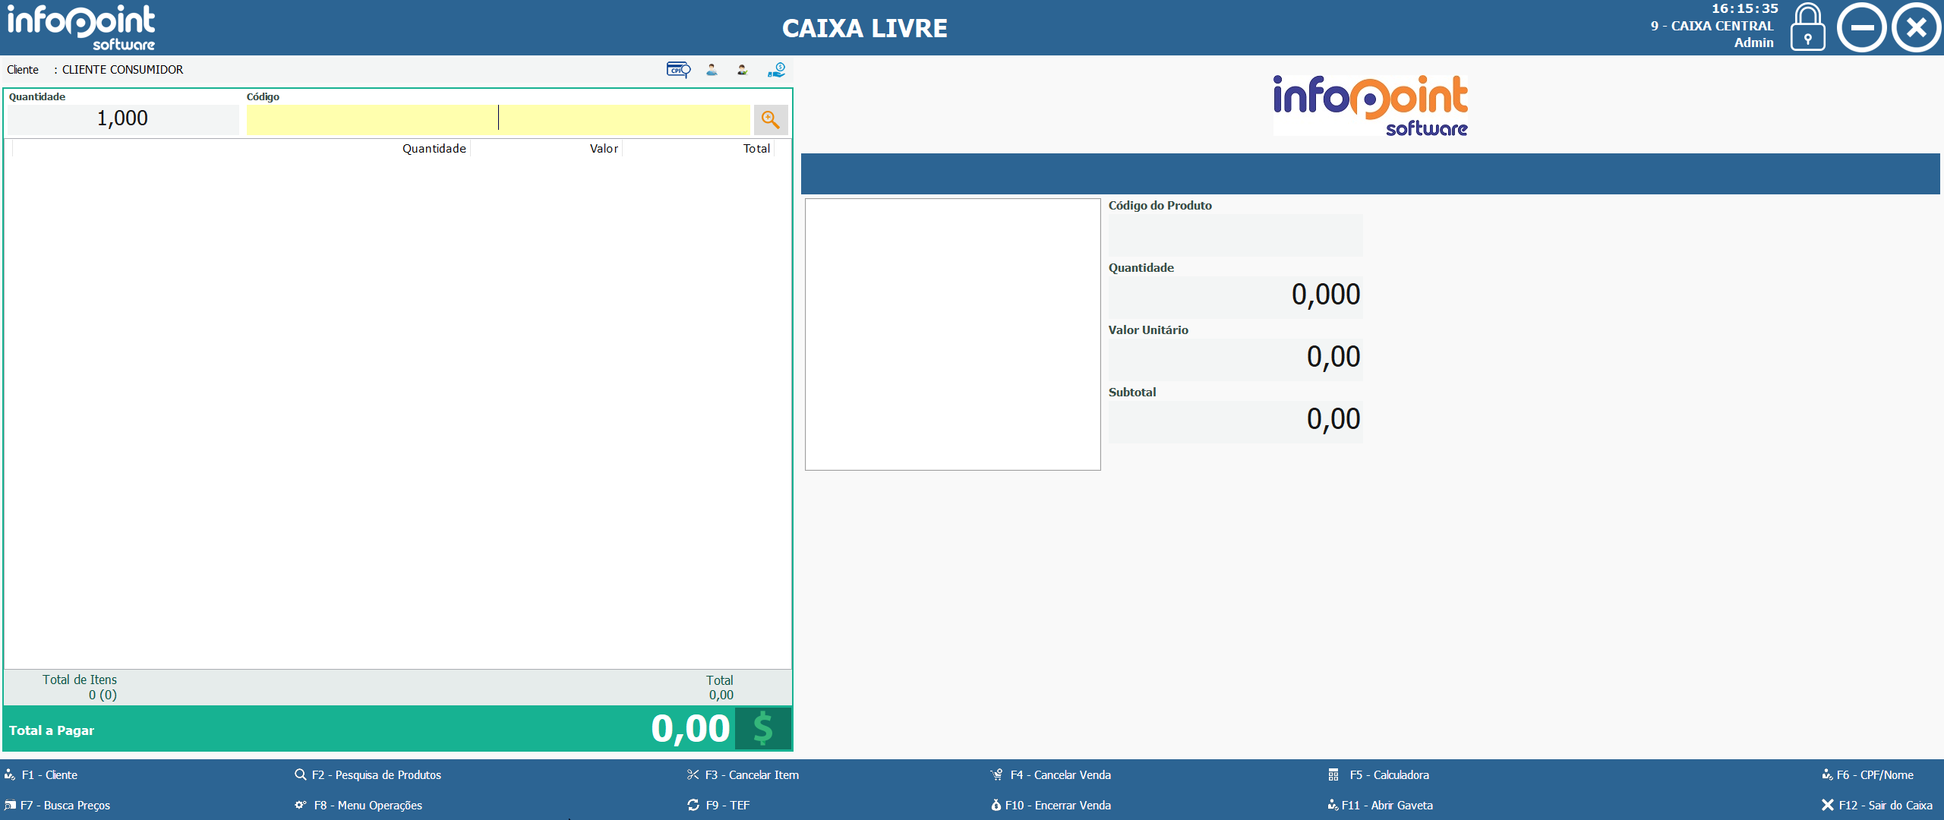Click the person with green checkmark icon
The height and width of the screenshot is (820, 1944).
pos(743,70)
